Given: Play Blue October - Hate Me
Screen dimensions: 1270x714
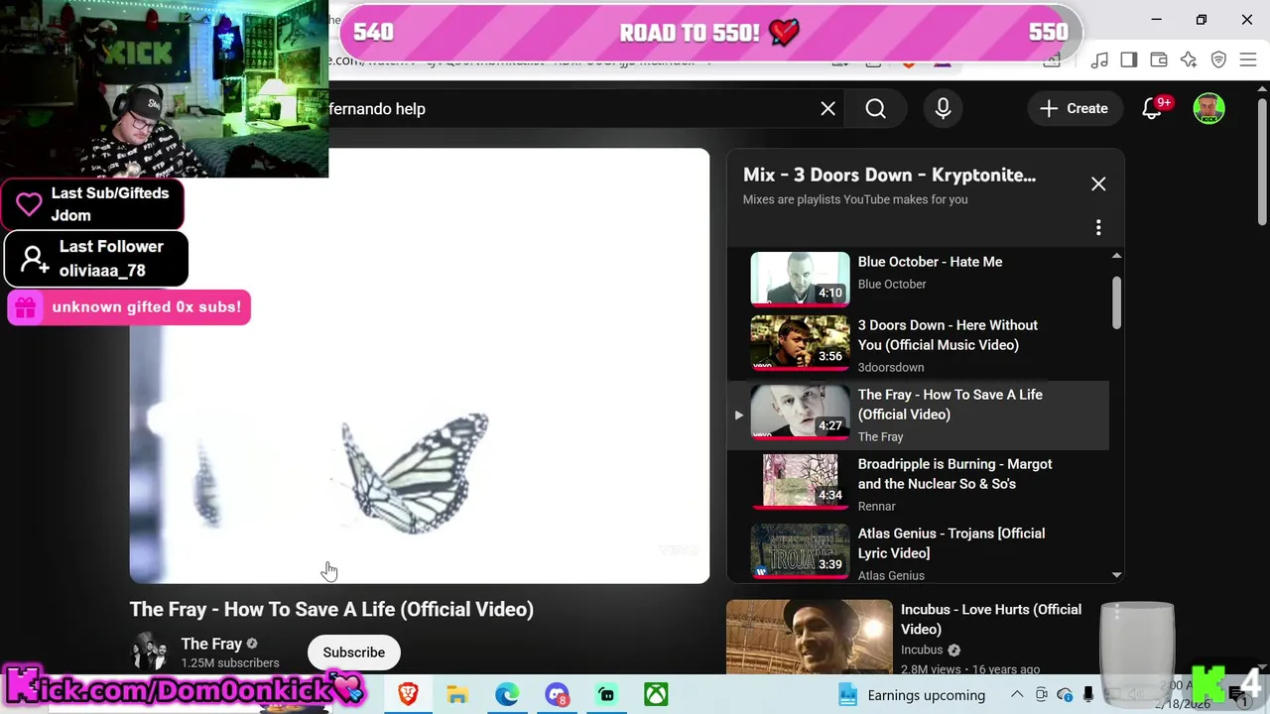Looking at the screenshot, I should [930, 262].
